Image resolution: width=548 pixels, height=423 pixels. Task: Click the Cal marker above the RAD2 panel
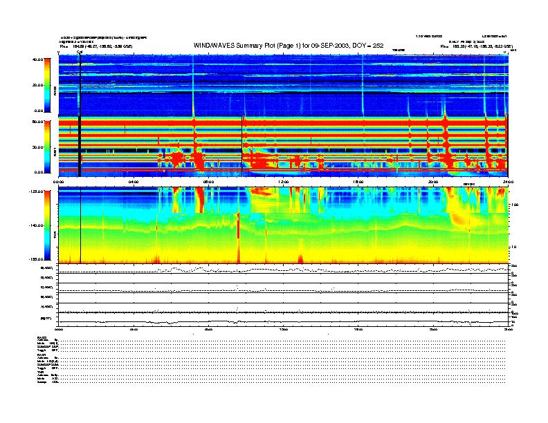coord(80,52)
